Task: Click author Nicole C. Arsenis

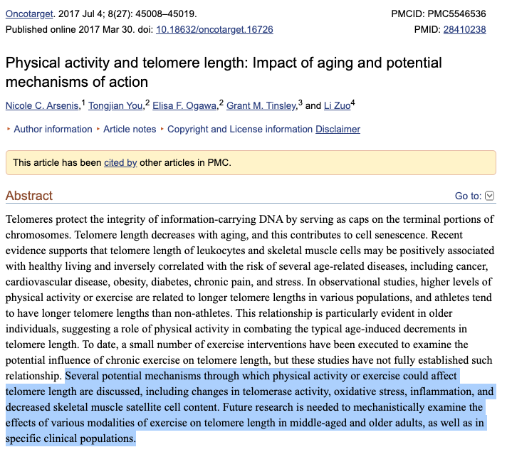Action: coord(43,106)
